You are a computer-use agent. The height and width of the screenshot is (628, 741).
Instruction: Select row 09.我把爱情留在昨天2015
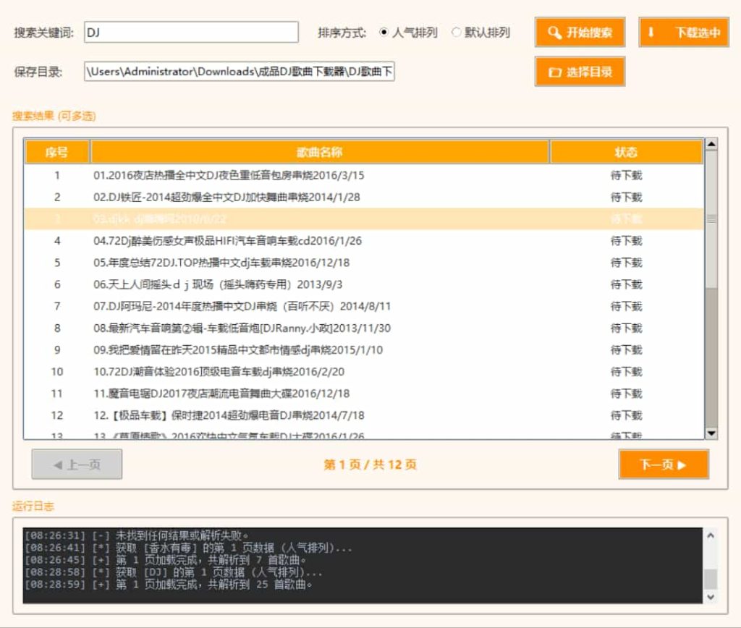pos(364,350)
